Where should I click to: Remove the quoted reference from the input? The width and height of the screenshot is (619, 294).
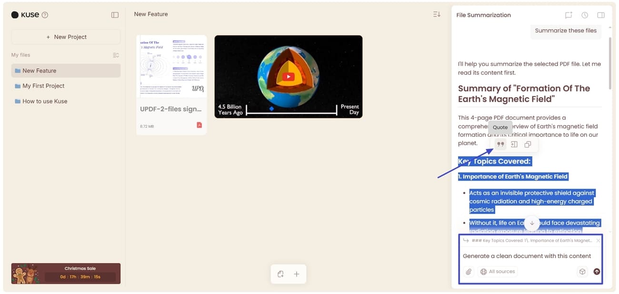coord(598,241)
